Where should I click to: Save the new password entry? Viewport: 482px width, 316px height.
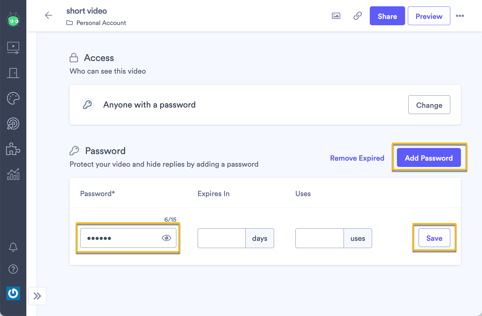[434, 238]
